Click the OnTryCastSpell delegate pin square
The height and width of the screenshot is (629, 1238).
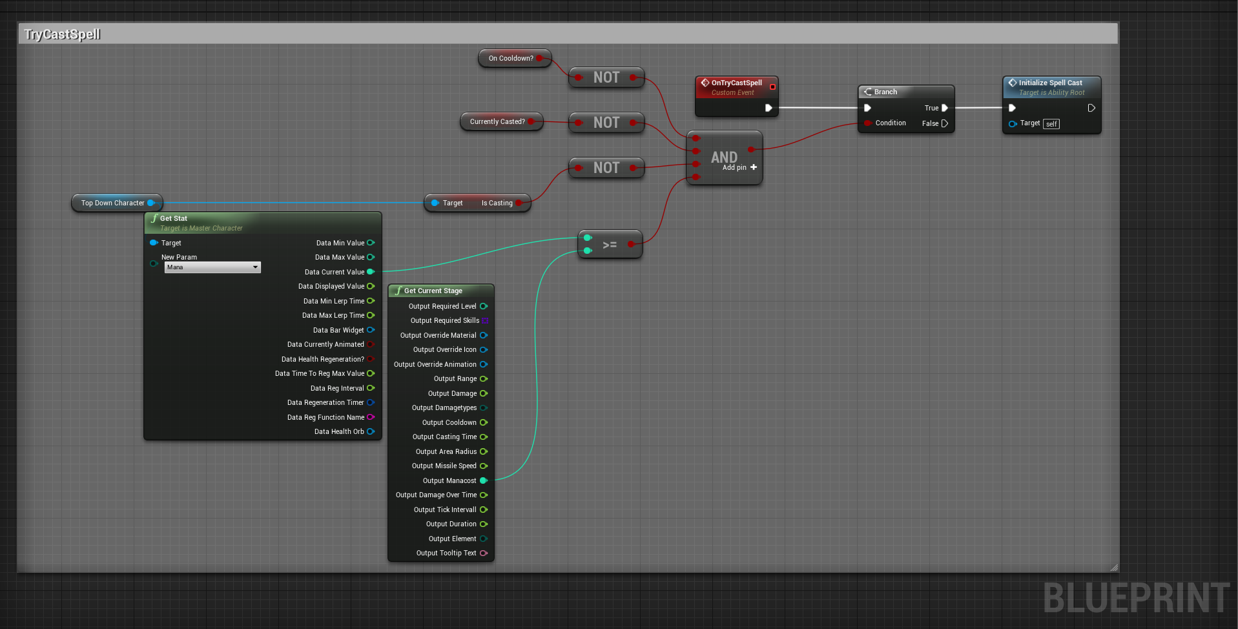[x=772, y=87]
